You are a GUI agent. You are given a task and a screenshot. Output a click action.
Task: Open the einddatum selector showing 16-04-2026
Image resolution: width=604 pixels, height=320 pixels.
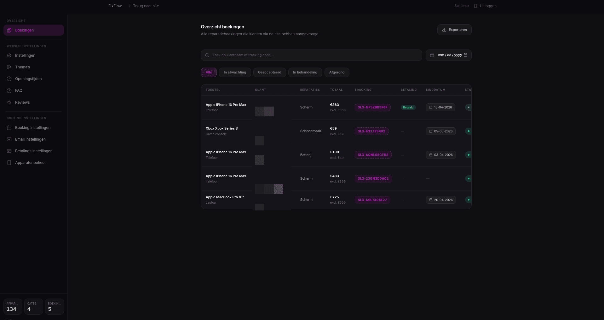[x=440, y=107]
